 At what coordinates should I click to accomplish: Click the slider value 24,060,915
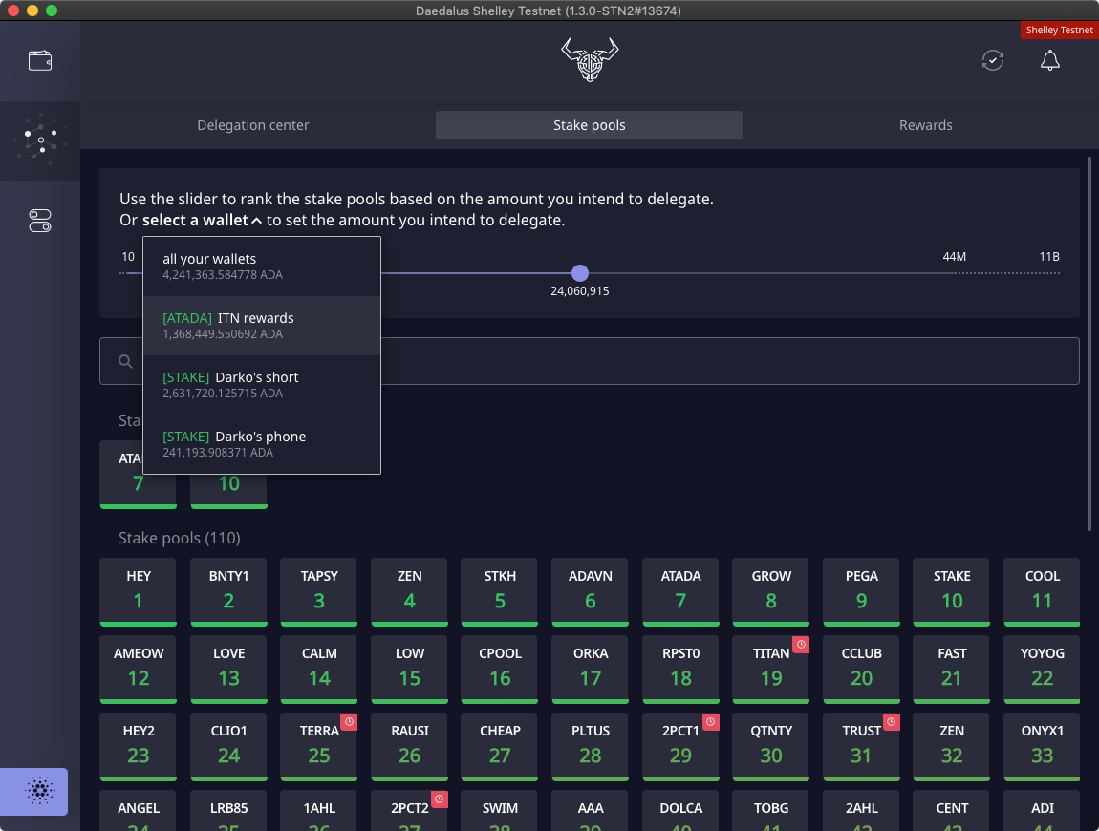tap(580, 290)
